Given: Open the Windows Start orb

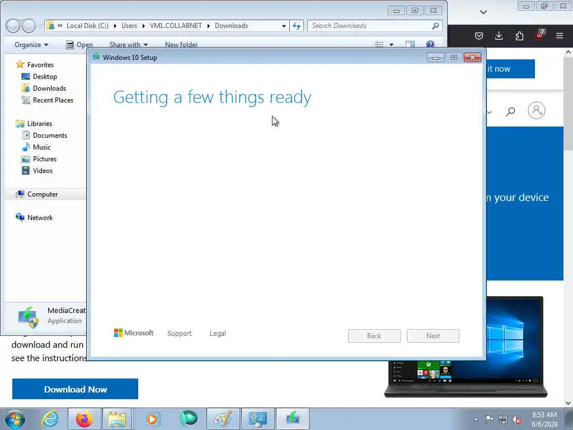Looking at the screenshot, I should click(x=15, y=419).
